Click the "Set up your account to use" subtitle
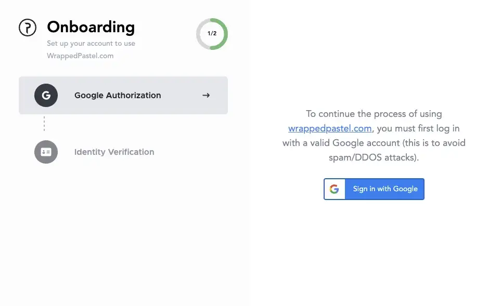The width and height of the screenshot is (501, 306). (91, 44)
